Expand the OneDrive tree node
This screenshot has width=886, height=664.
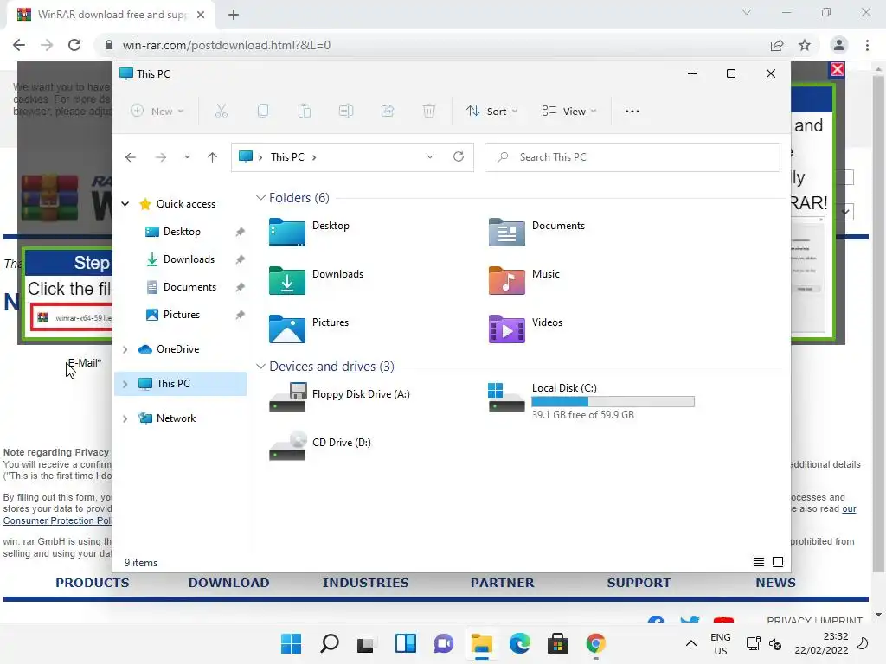point(125,349)
